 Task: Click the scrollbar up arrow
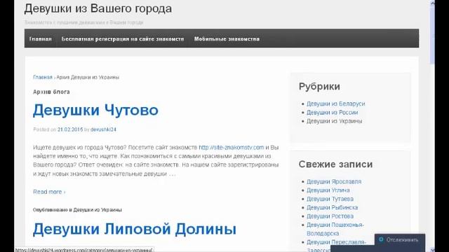(432, 3)
